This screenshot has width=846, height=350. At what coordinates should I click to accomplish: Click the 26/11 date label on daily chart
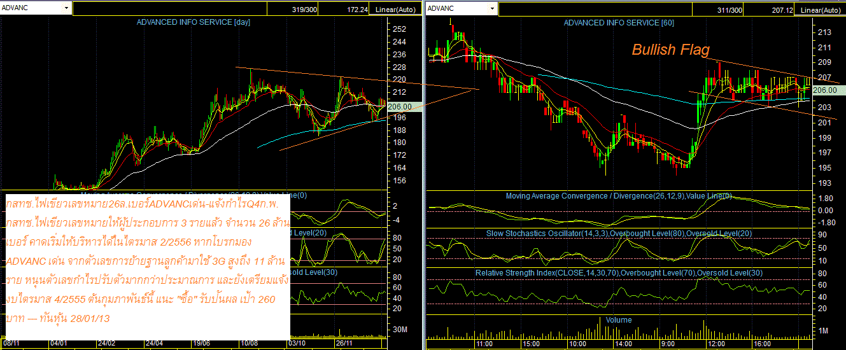(x=344, y=344)
